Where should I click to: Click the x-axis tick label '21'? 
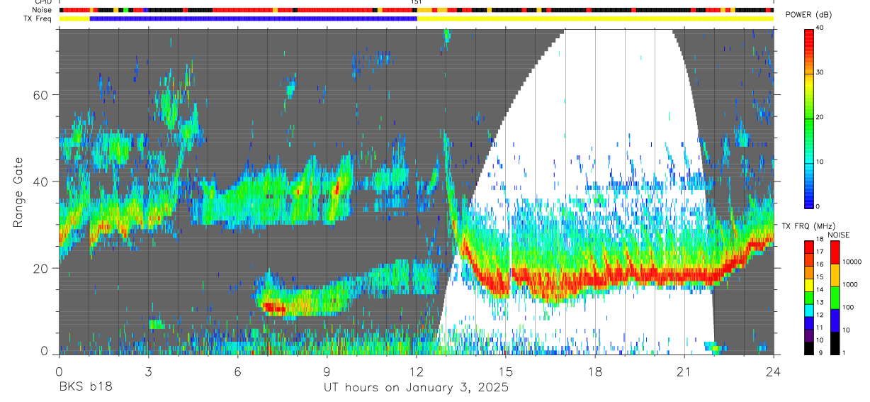(x=684, y=371)
